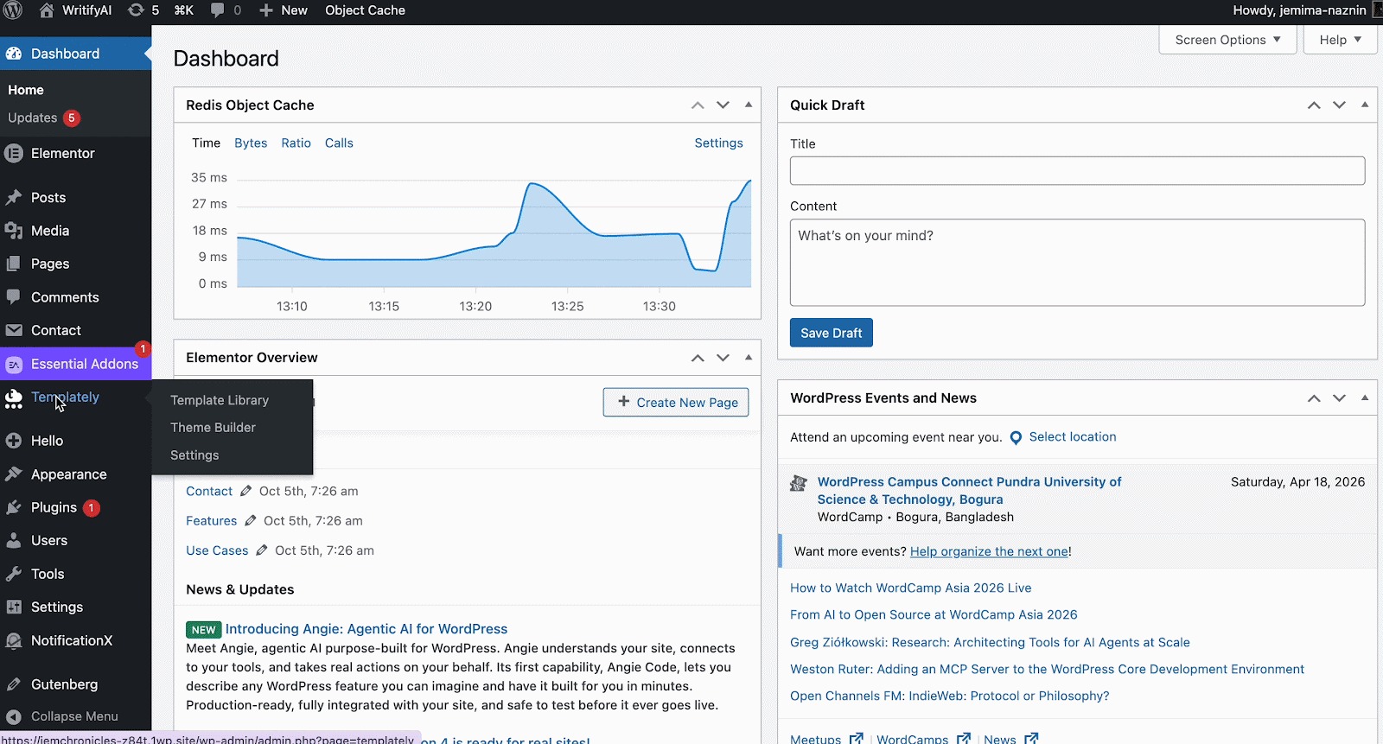The image size is (1383, 744).
Task: Open the Screen Options dropdown
Action: 1227,40
